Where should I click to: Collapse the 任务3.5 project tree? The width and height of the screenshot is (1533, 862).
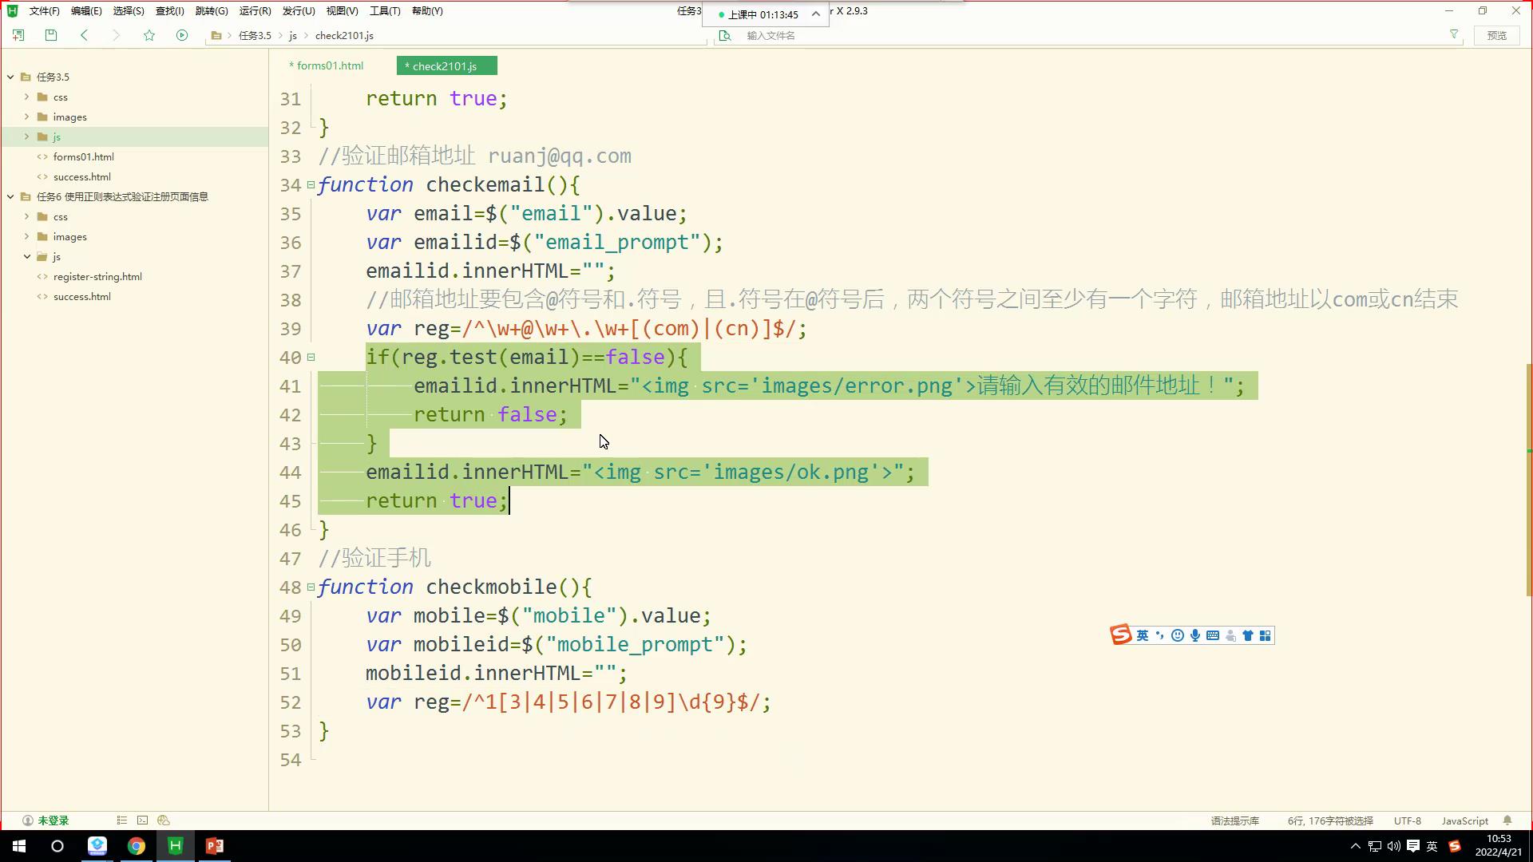click(x=10, y=77)
